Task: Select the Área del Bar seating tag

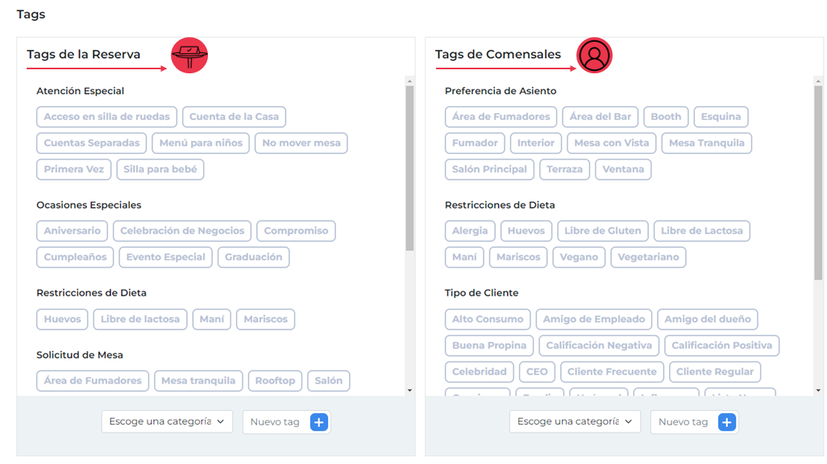Action: point(601,117)
